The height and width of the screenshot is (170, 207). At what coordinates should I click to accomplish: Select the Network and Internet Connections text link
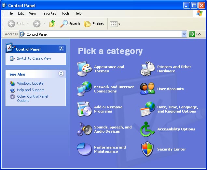click(114, 89)
